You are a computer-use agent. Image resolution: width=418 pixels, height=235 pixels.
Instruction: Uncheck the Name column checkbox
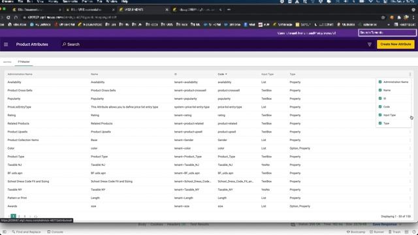(380, 90)
